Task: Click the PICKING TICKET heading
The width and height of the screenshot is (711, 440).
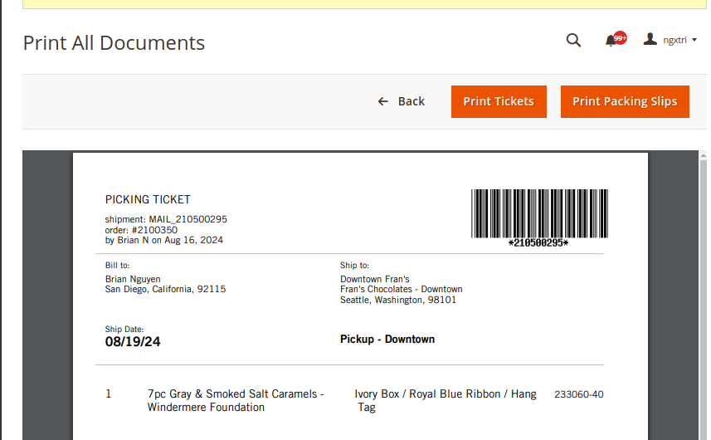Action: 148,199
